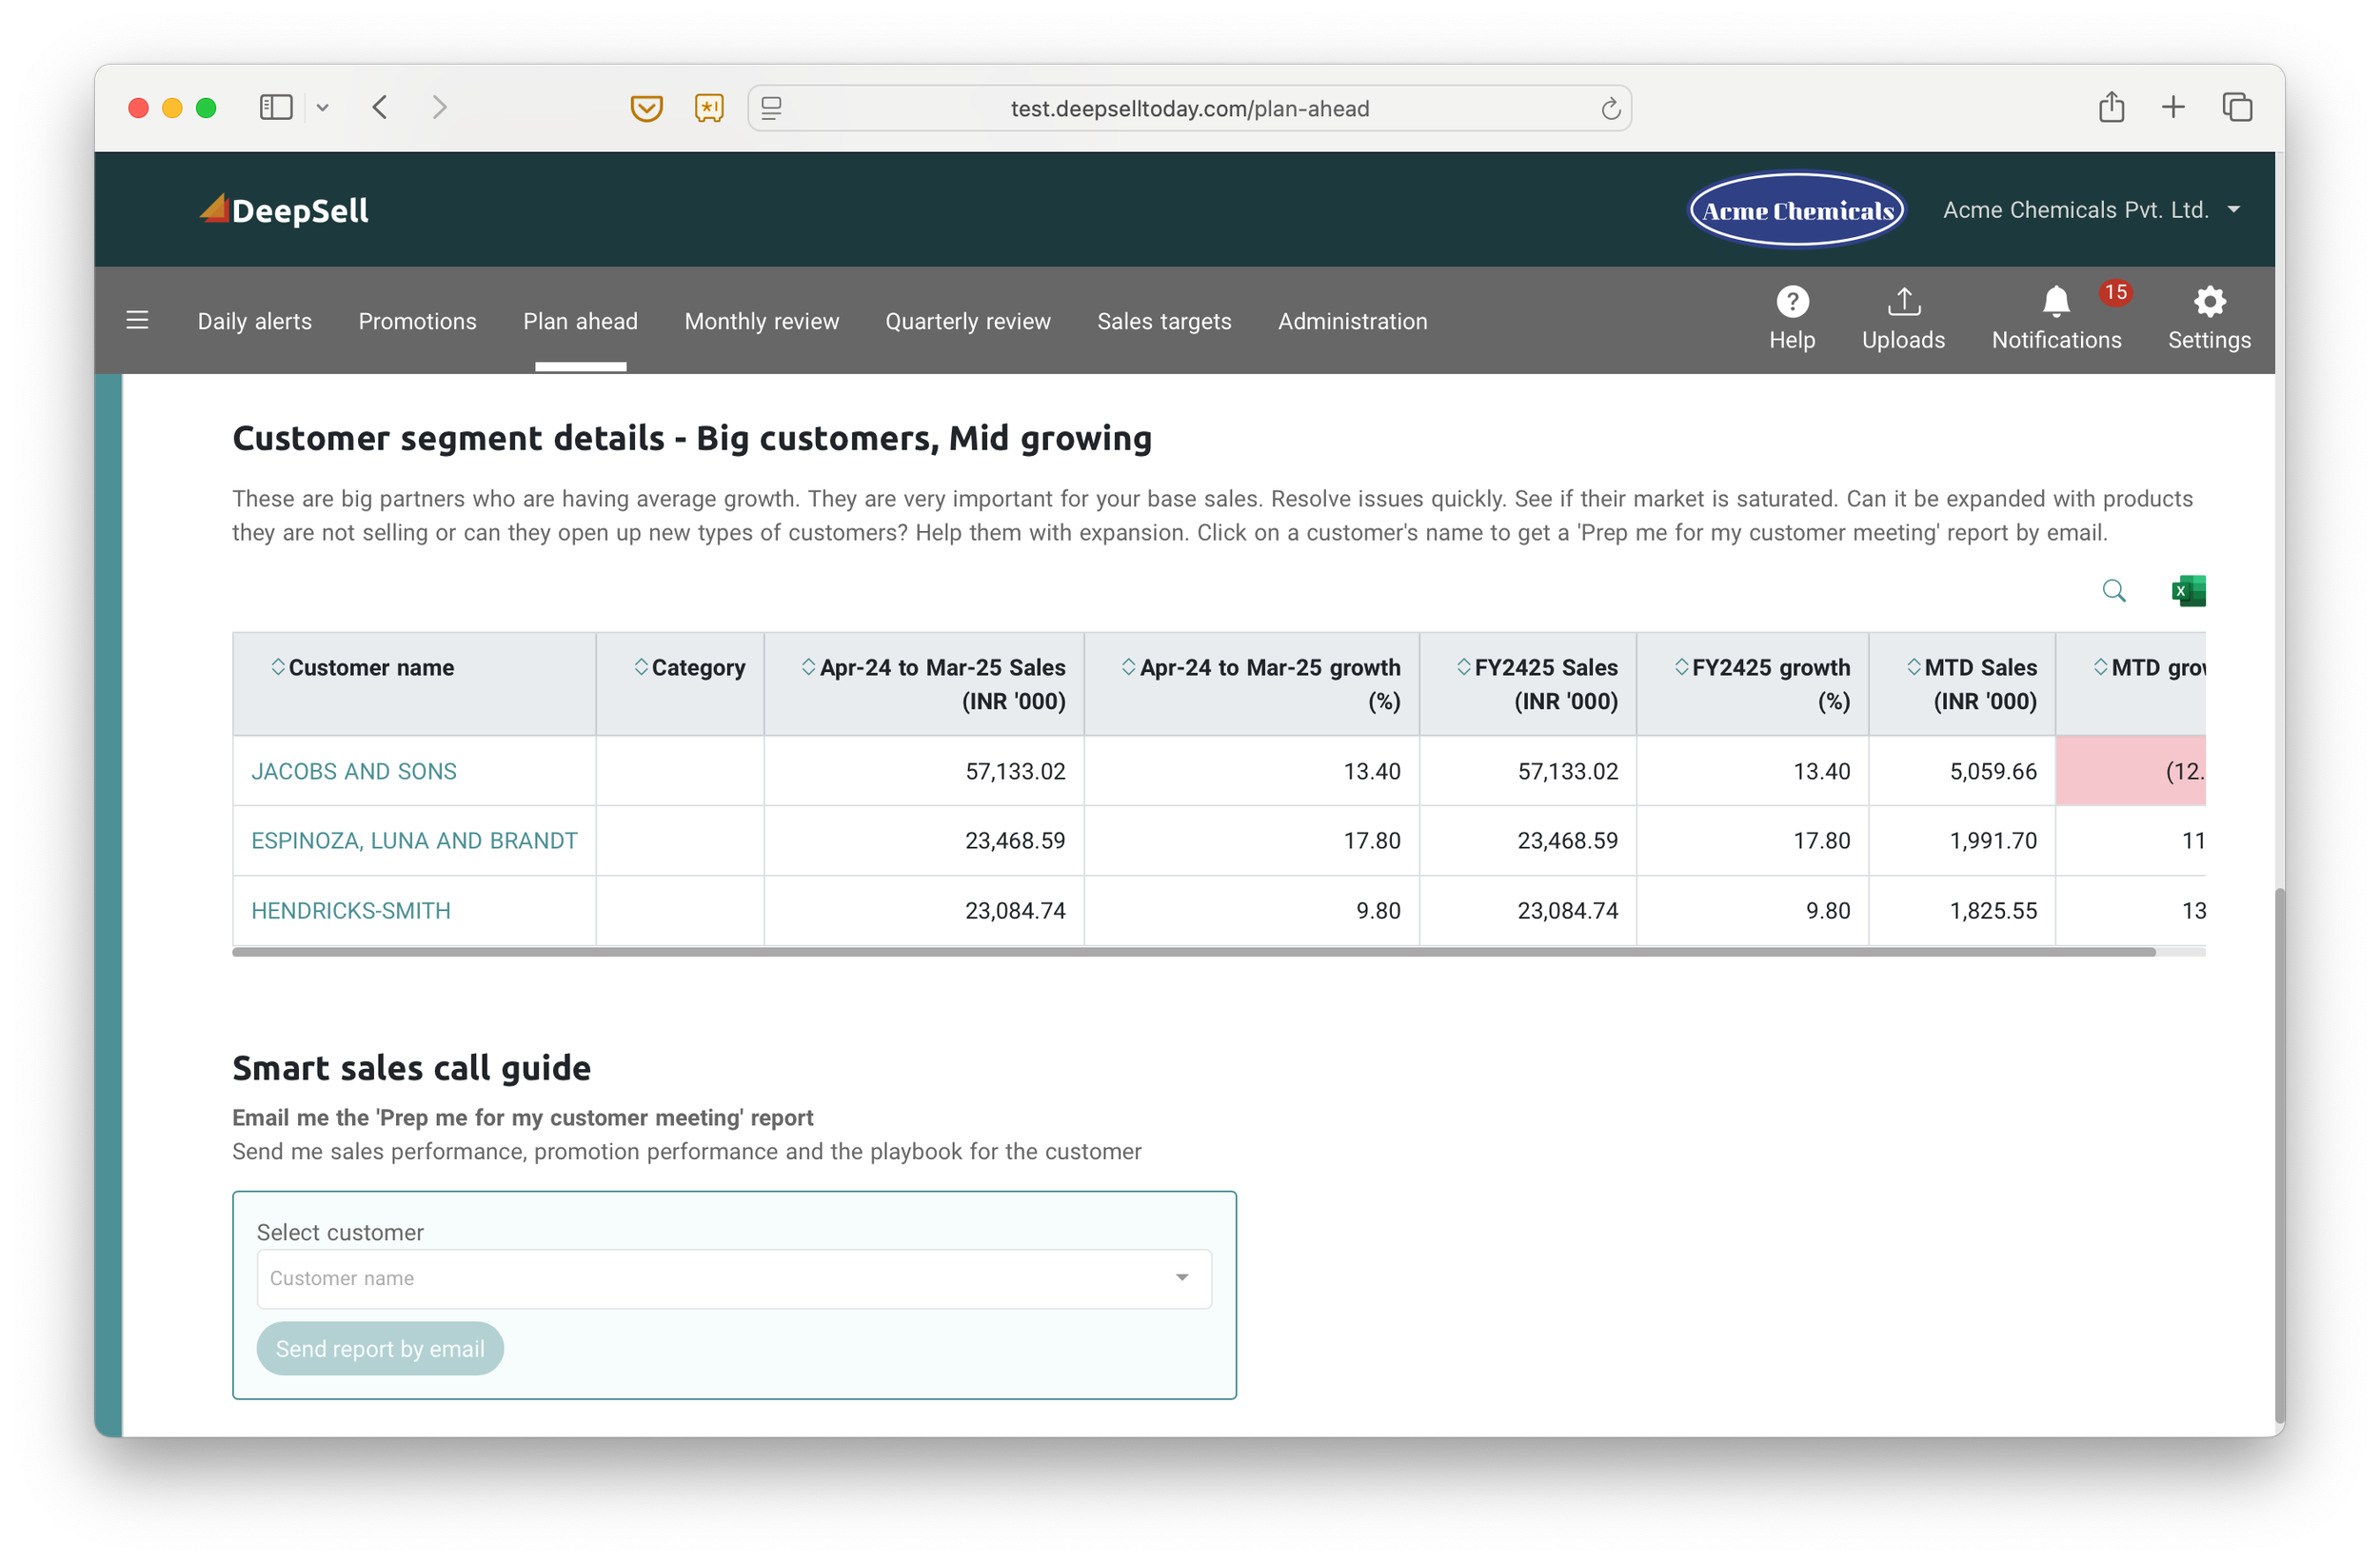Viewport: 2380px width, 1562px height.
Task: Click the Send report by email button
Action: tap(379, 1348)
